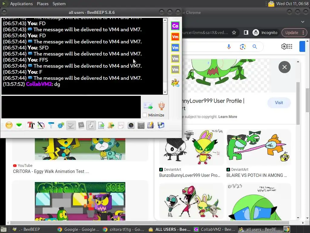This screenshot has width=310, height=233.
Task: Open the Applications menu
Action: (21, 4)
